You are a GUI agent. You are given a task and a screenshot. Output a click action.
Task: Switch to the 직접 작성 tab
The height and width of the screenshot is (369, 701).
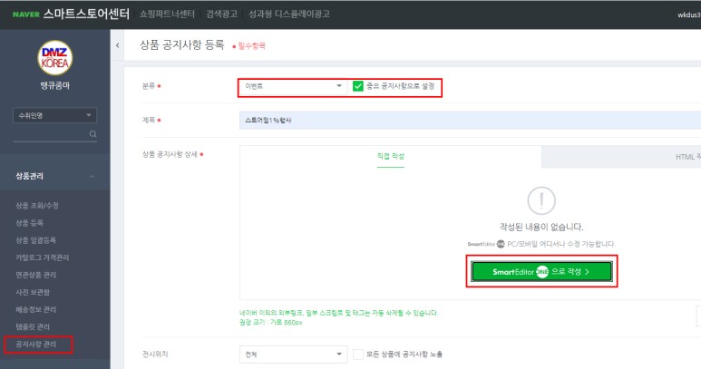coord(390,156)
